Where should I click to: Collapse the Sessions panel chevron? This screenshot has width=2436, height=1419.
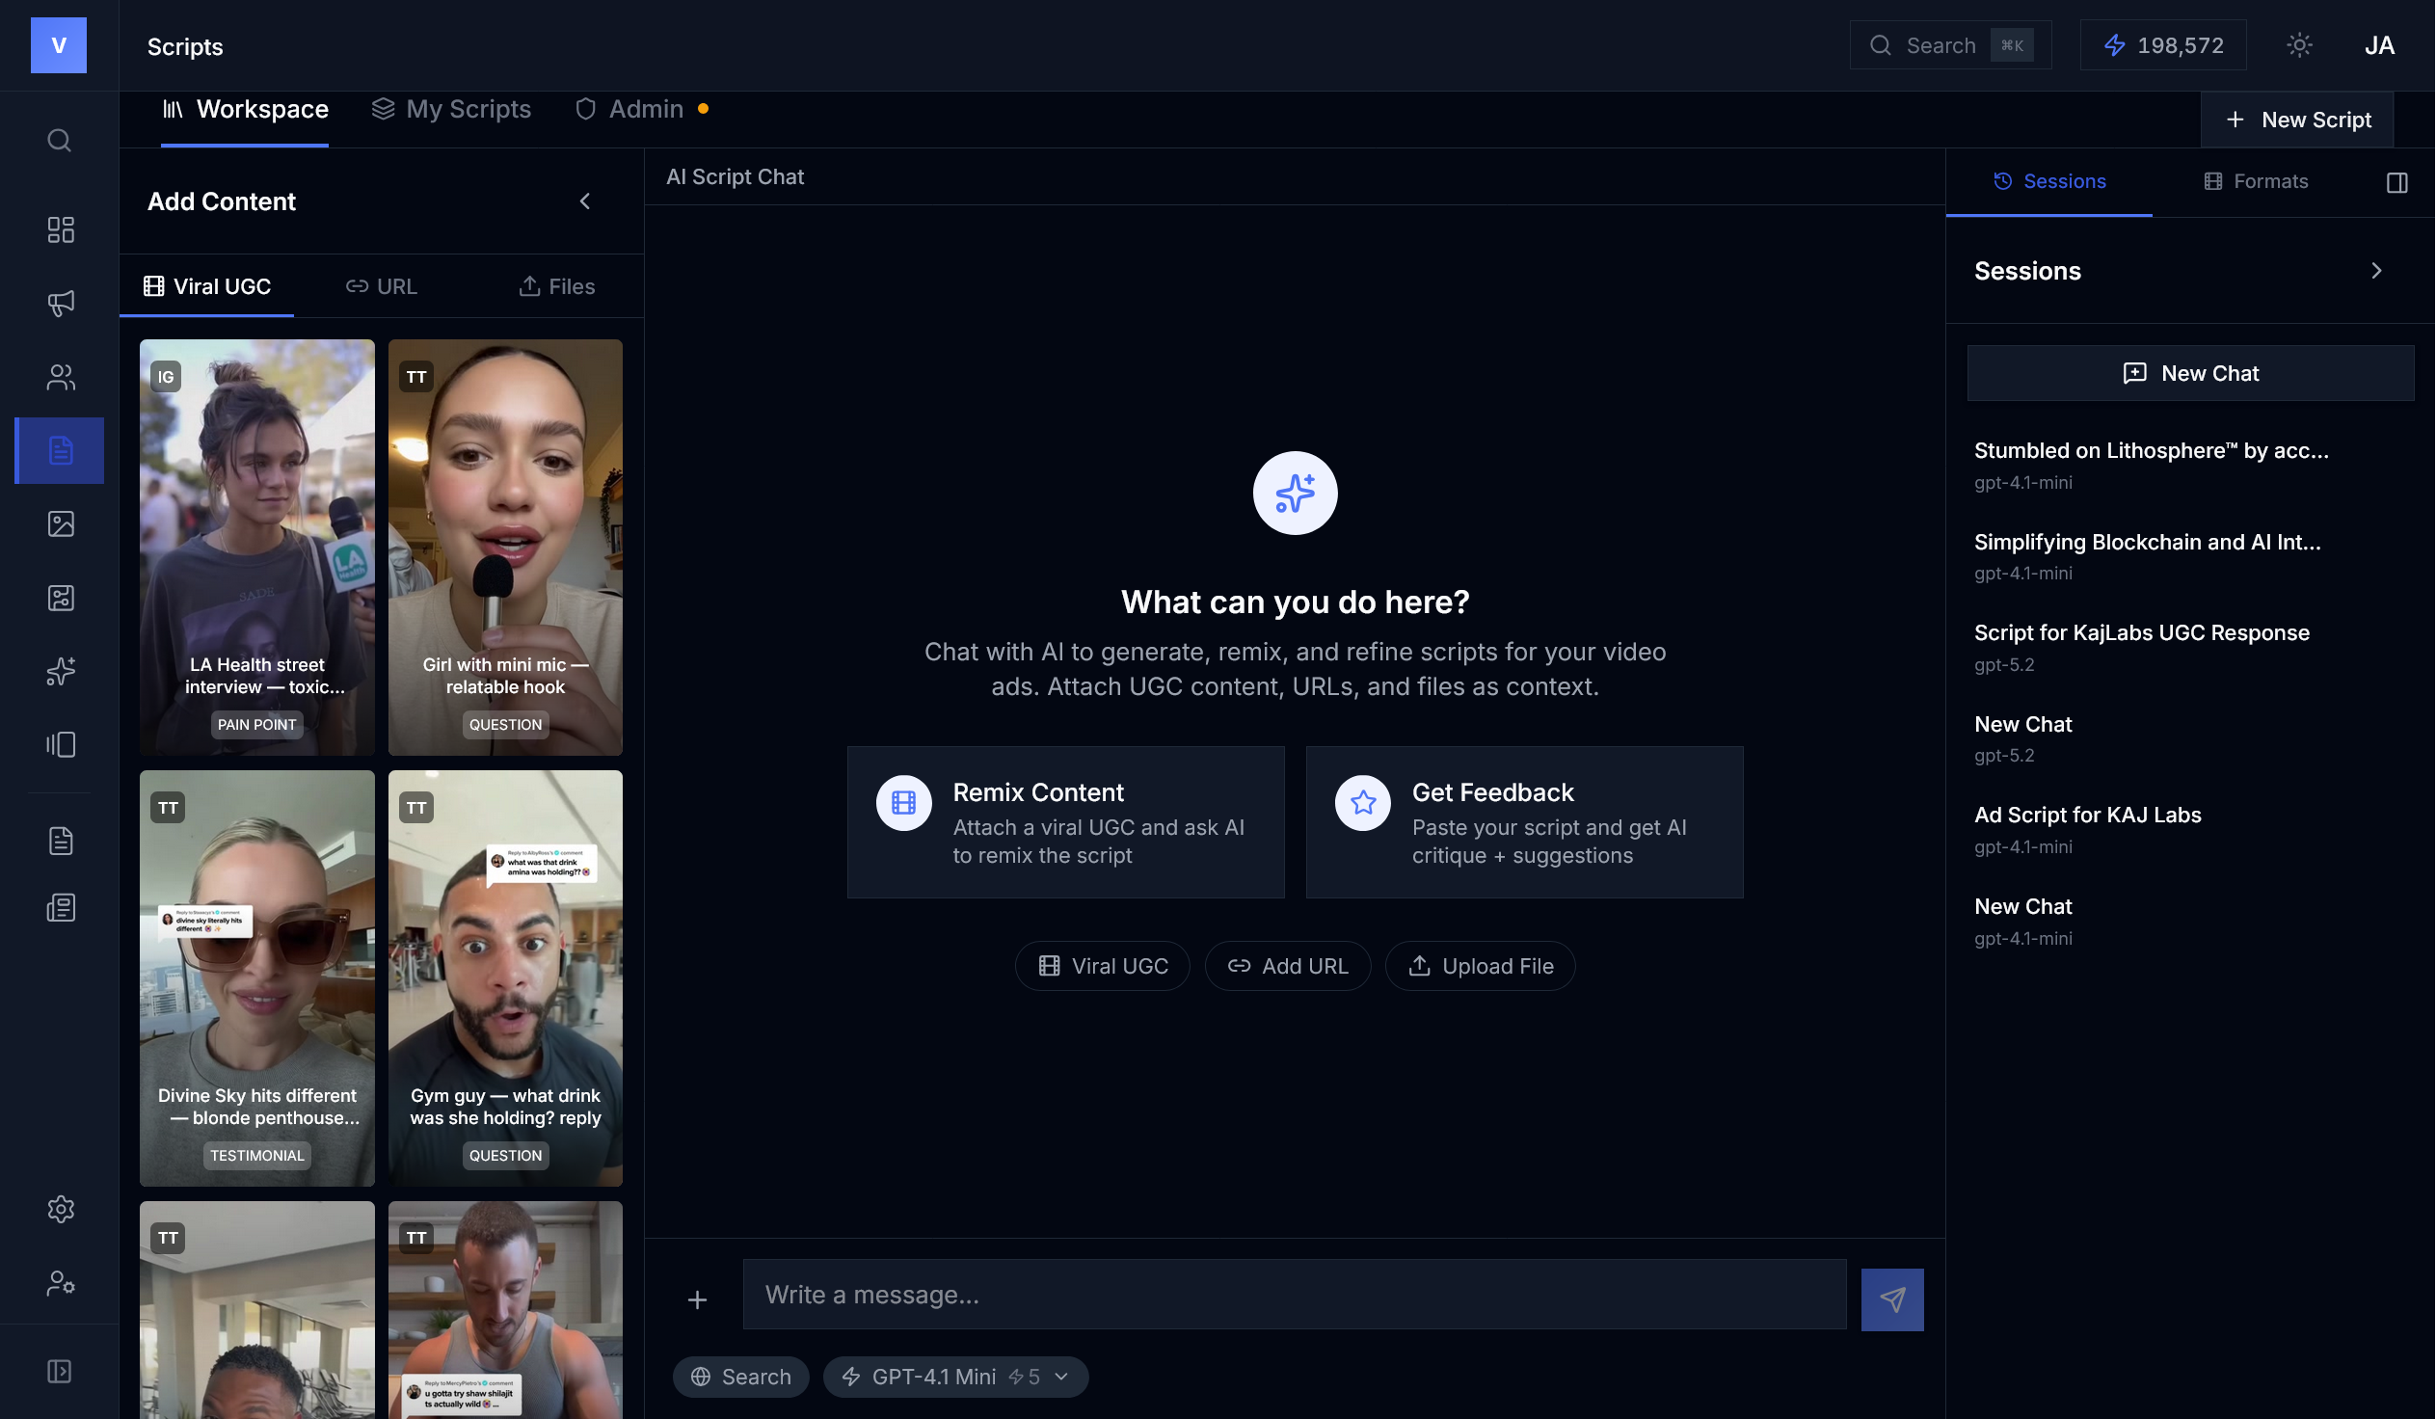[x=2376, y=271]
